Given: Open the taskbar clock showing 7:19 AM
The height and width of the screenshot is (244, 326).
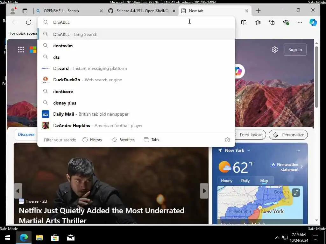Looking at the screenshot, I should click(x=299, y=238).
